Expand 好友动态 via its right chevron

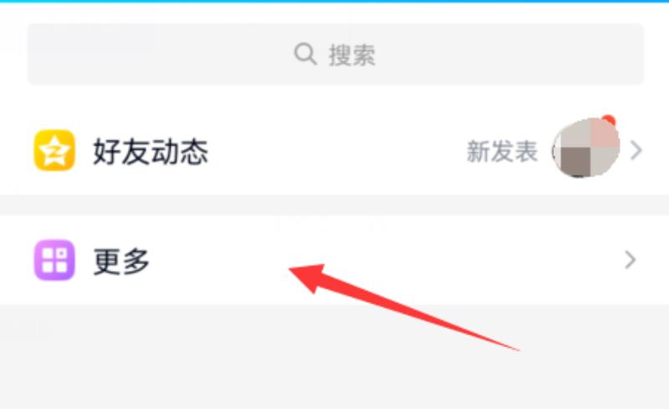(636, 151)
